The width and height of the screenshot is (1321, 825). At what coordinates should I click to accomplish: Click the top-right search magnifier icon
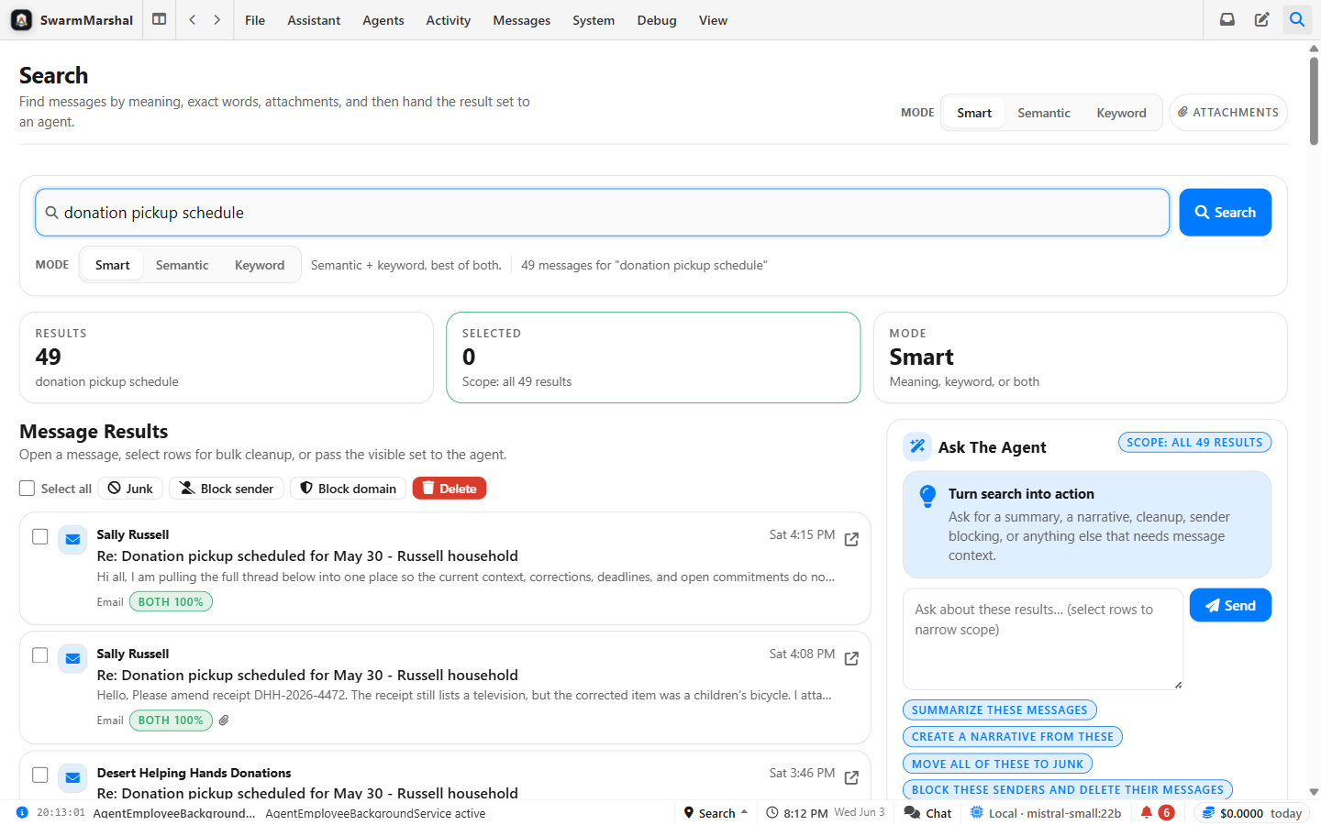[x=1296, y=19]
